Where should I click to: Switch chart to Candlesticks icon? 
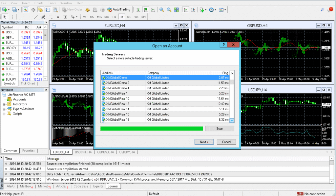[146, 9]
